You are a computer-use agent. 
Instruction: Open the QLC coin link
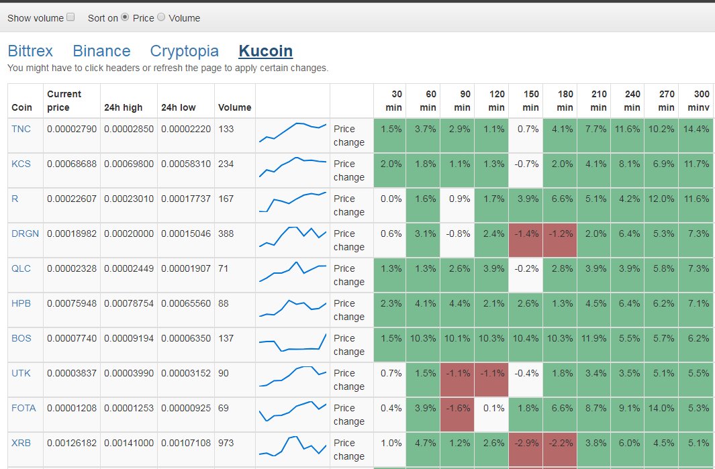pos(21,268)
